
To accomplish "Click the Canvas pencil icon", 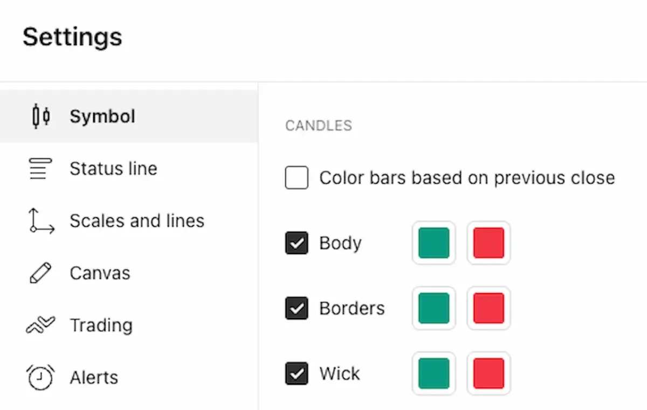I will pos(40,273).
